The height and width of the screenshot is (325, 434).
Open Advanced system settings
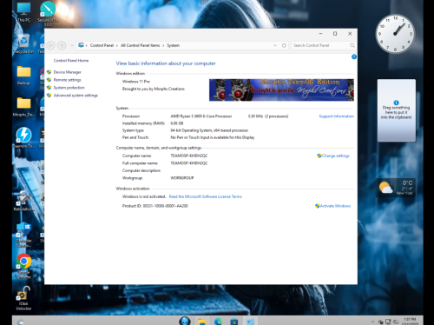coord(76,96)
